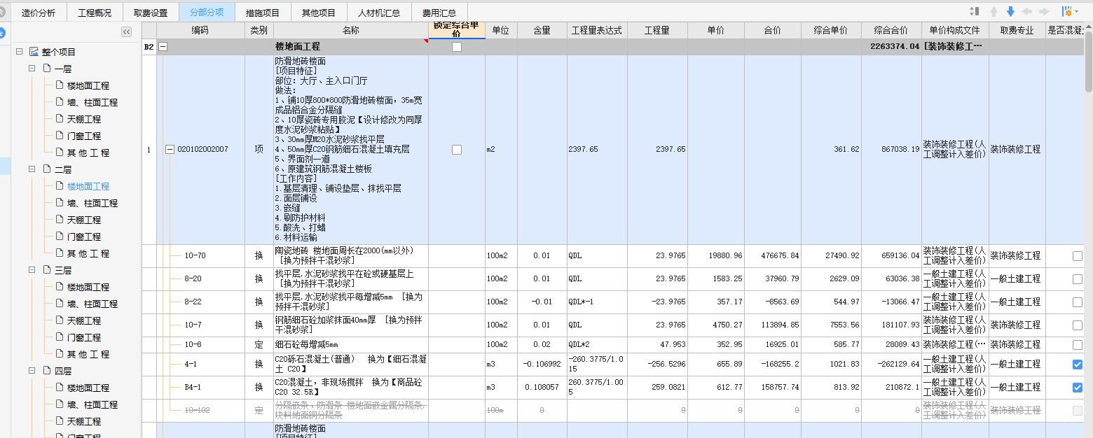The width and height of the screenshot is (1093, 438).
Task: Collapse the 整个项目 root tree node
Action: click(18, 52)
